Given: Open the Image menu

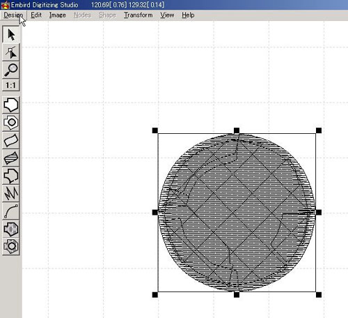Looking at the screenshot, I should (58, 15).
